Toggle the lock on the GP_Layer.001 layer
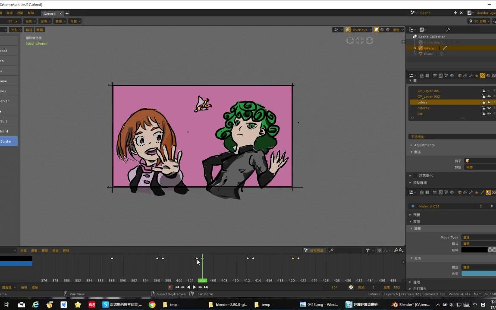 483,91
